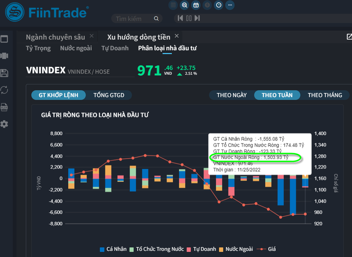The image size is (352, 257).
Task: Click the save floppy disk icon
Action: point(4,73)
